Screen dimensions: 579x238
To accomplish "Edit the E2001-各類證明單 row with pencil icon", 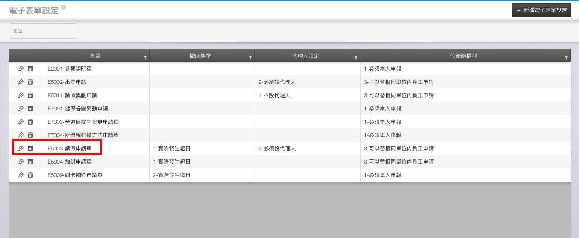I will pos(21,69).
